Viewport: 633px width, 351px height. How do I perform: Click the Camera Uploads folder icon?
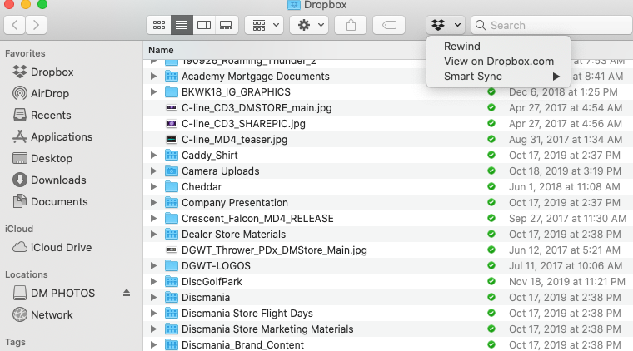(172, 171)
